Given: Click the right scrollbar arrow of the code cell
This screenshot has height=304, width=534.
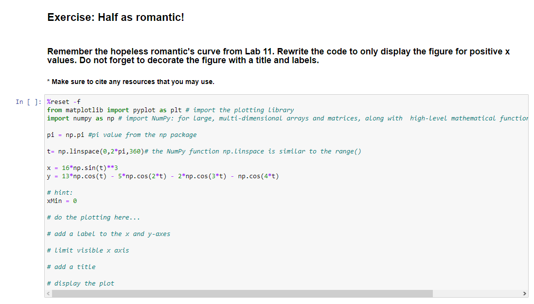Looking at the screenshot, I should click(x=524, y=293).
